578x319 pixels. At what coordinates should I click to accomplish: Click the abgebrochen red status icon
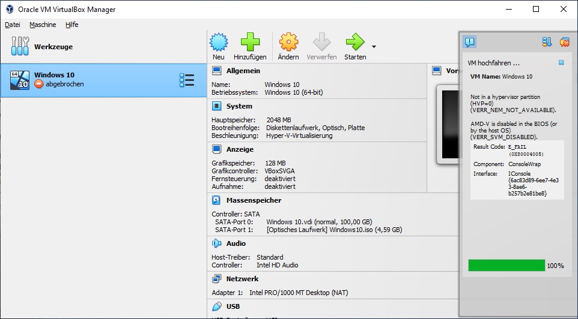click(x=38, y=85)
